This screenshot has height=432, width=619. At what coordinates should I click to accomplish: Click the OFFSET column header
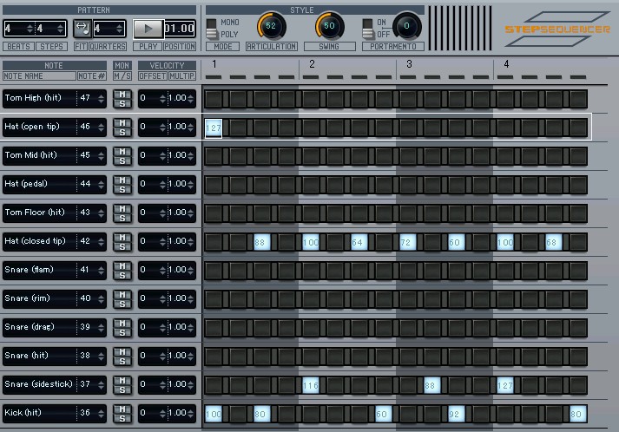pyautogui.click(x=153, y=76)
